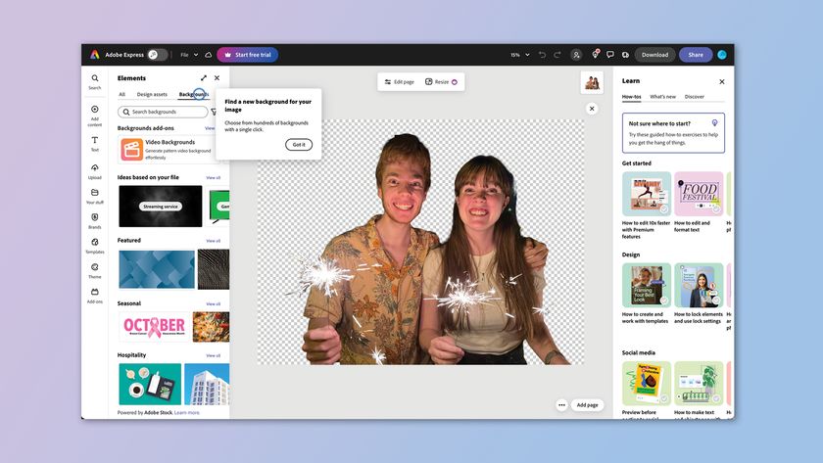
Task: Select the Text tool in sidebar
Action: click(94, 144)
